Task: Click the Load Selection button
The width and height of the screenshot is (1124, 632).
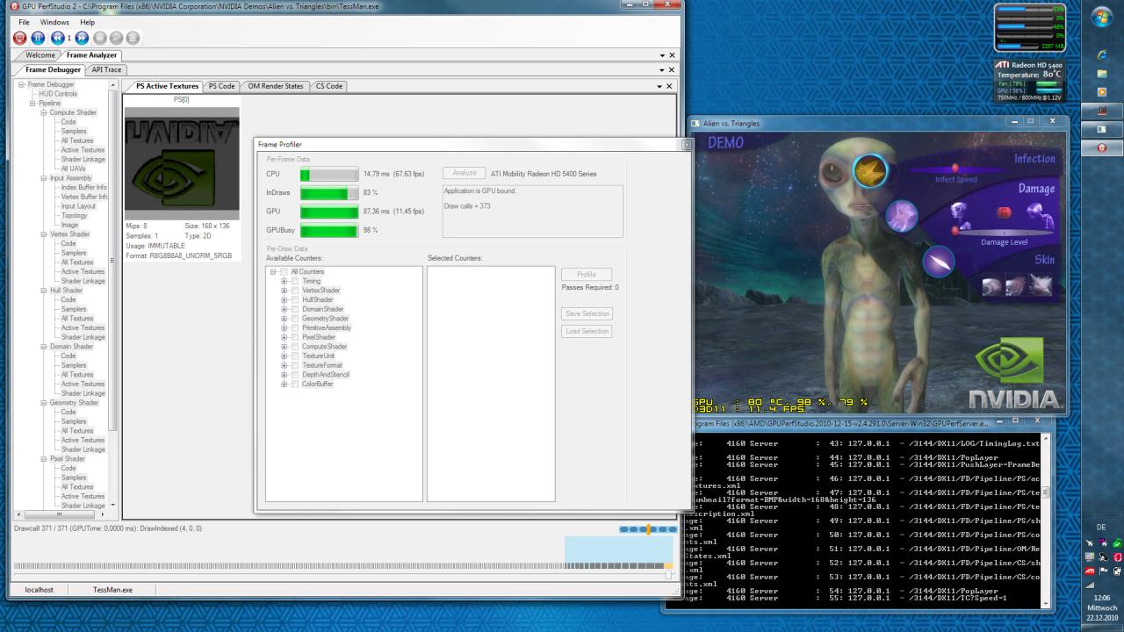Action: (x=587, y=331)
